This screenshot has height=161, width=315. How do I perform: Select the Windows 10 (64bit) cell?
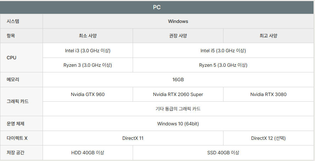pyautogui.click(x=178, y=124)
